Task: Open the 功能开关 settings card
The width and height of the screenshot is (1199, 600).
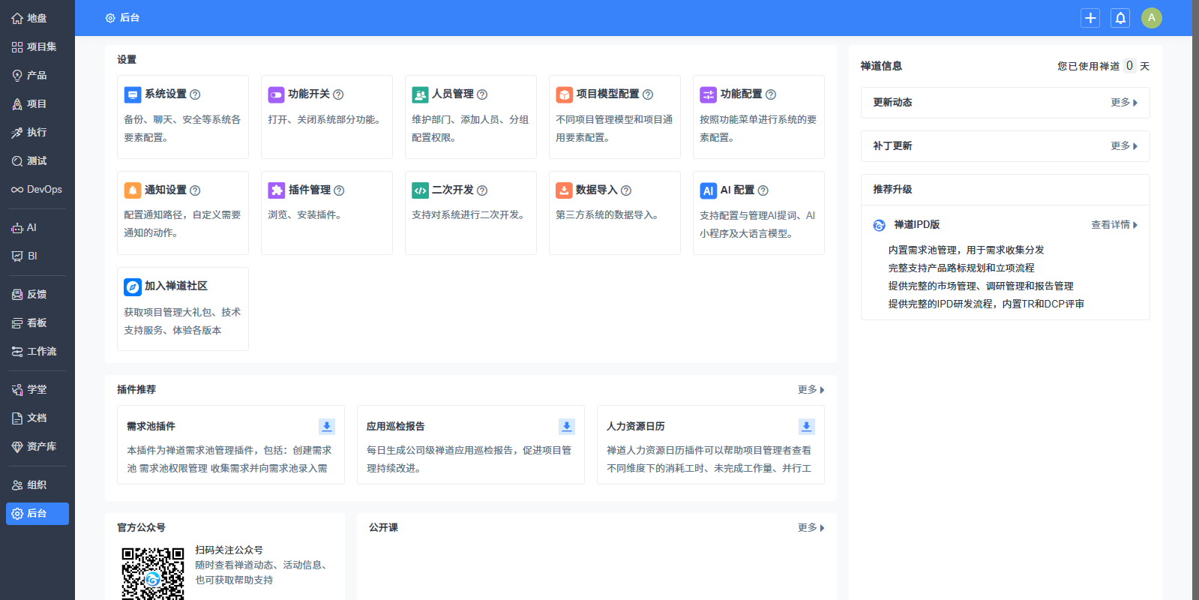Action: click(326, 116)
